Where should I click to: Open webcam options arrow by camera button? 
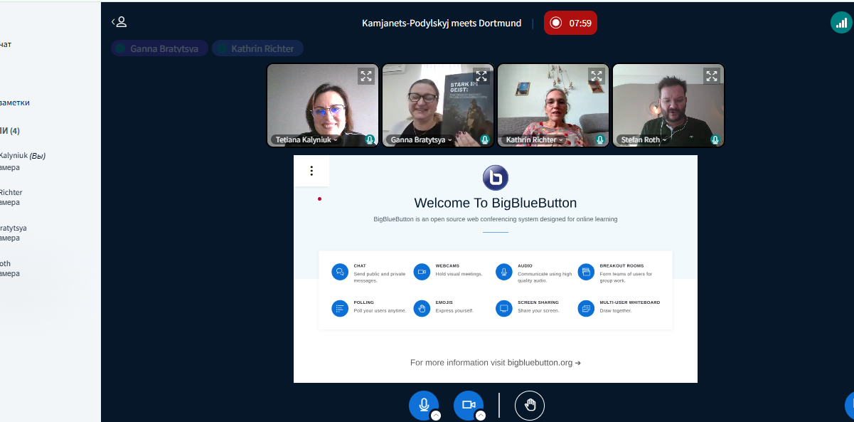coord(481,416)
